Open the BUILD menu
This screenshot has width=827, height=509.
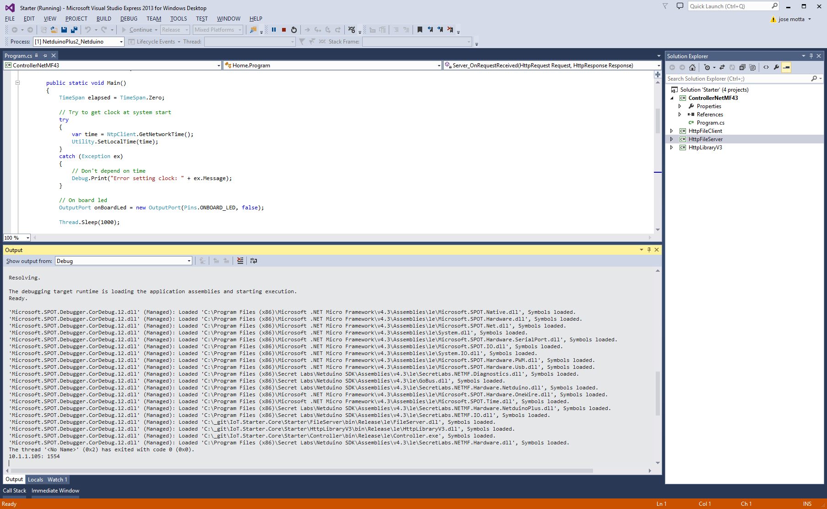click(104, 19)
